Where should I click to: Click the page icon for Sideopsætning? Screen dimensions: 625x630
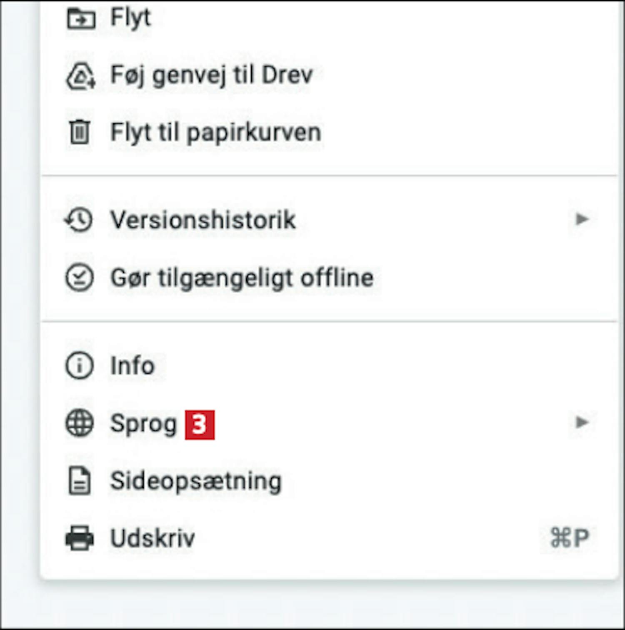pyautogui.click(x=79, y=481)
